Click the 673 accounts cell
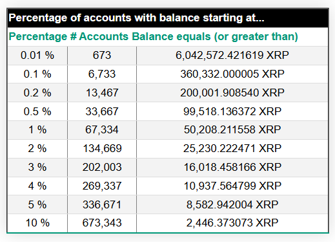 tap(102, 55)
